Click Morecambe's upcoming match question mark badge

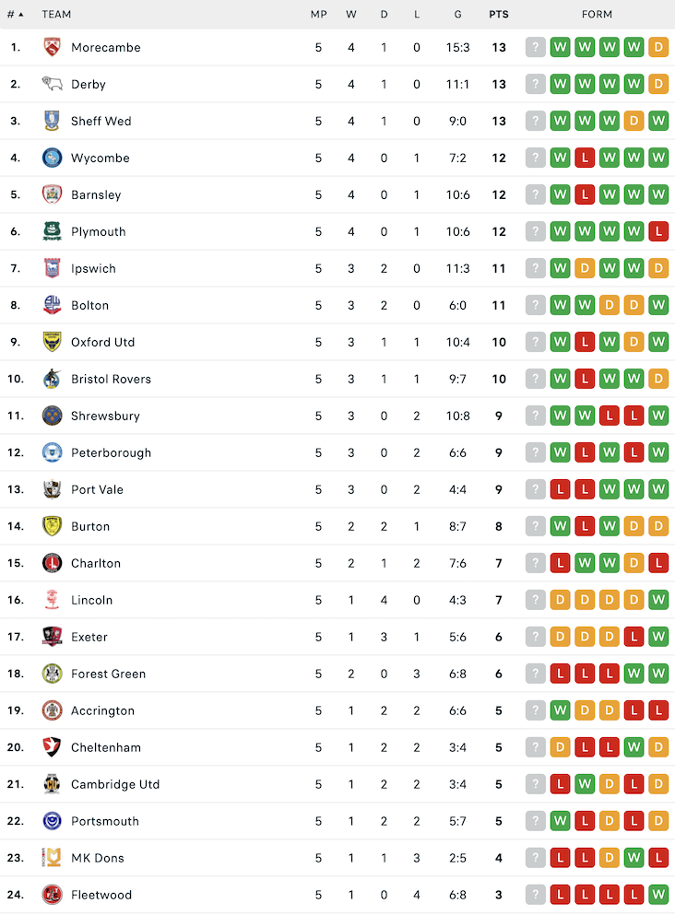click(x=536, y=47)
